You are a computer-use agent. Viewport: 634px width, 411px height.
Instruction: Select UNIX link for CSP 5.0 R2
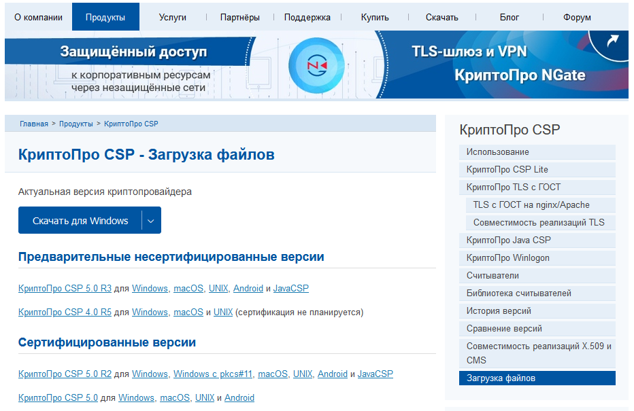point(303,374)
